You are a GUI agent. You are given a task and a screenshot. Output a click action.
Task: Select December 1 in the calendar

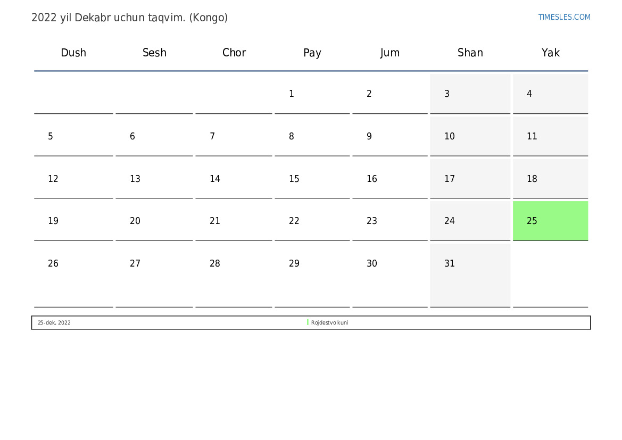click(x=292, y=94)
